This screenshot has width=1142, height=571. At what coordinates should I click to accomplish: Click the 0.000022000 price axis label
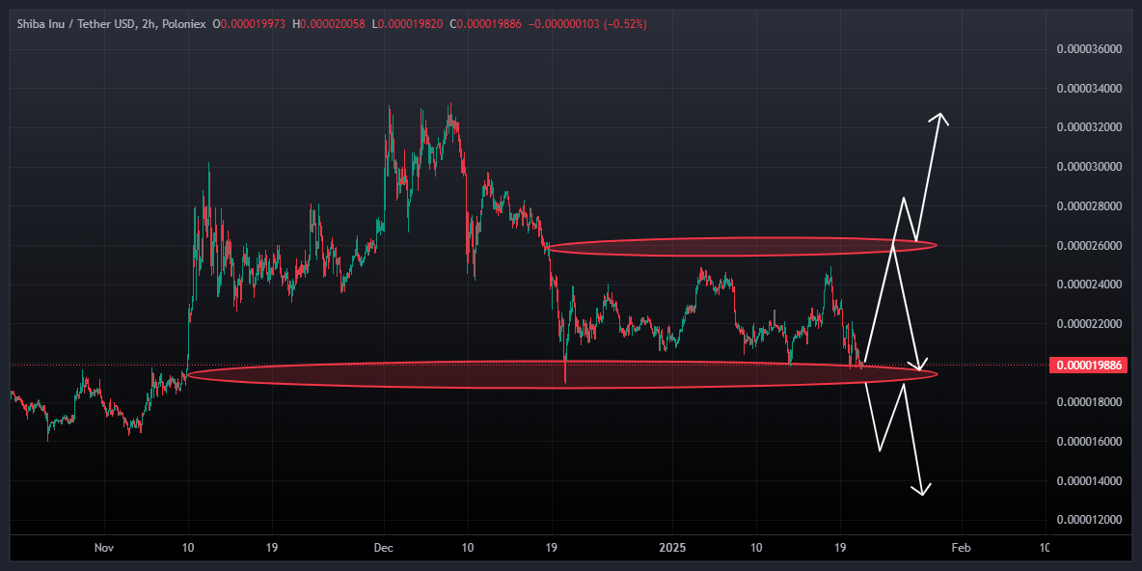coord(1088,323)
